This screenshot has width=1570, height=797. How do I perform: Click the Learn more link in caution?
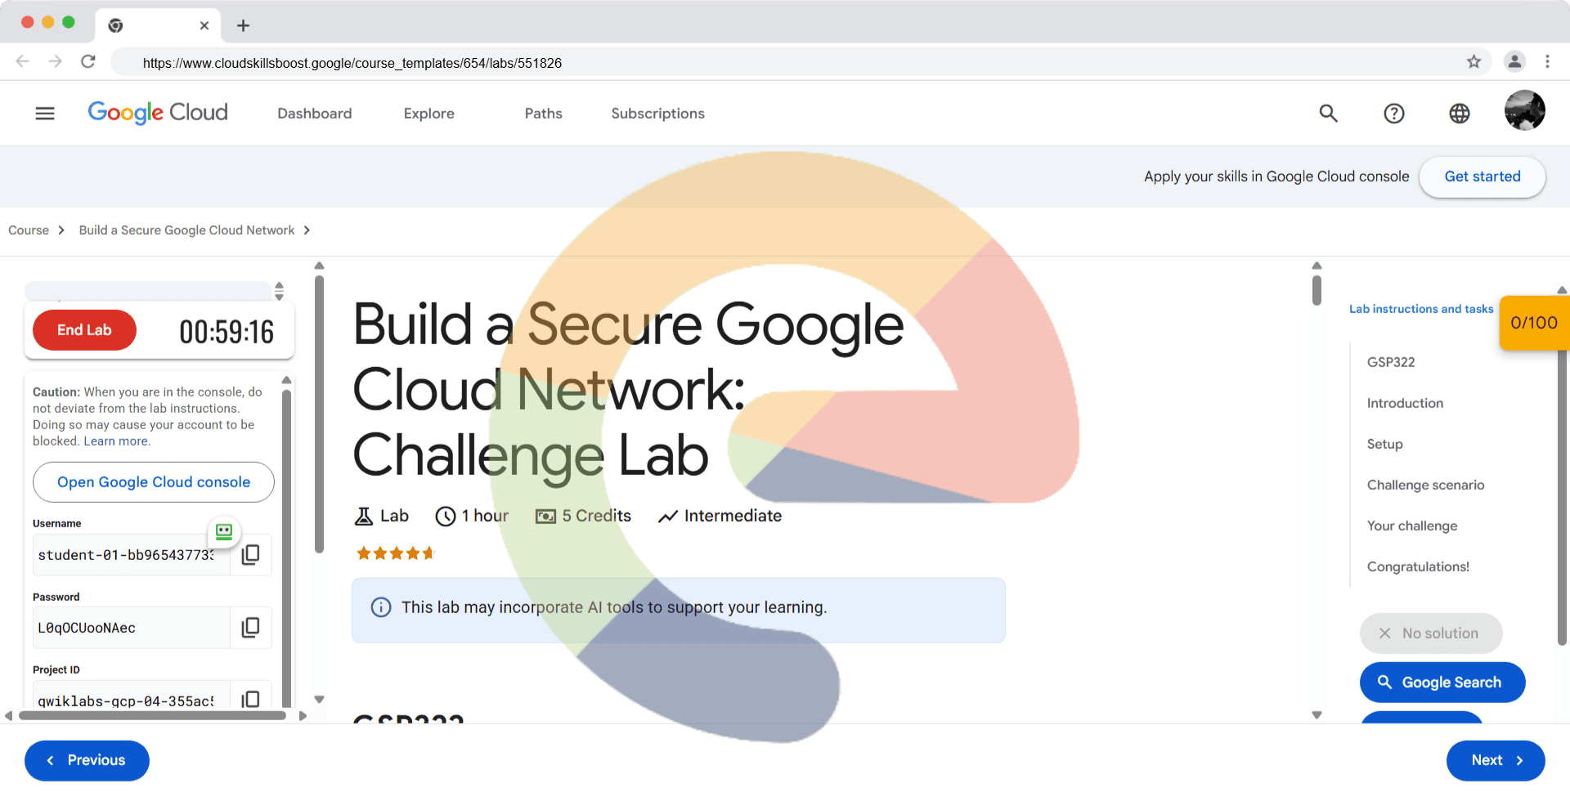116,441
